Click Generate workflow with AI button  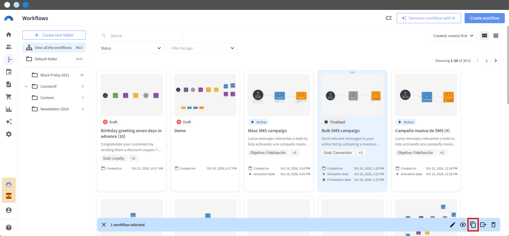tap(429, 18)
